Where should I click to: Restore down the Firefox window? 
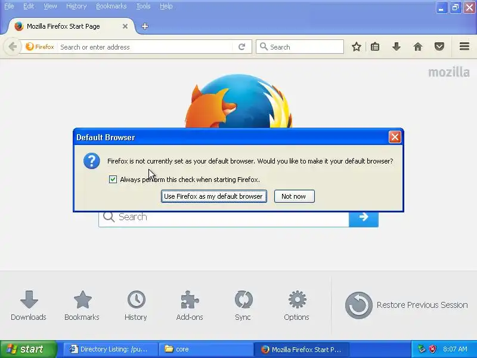456,8
